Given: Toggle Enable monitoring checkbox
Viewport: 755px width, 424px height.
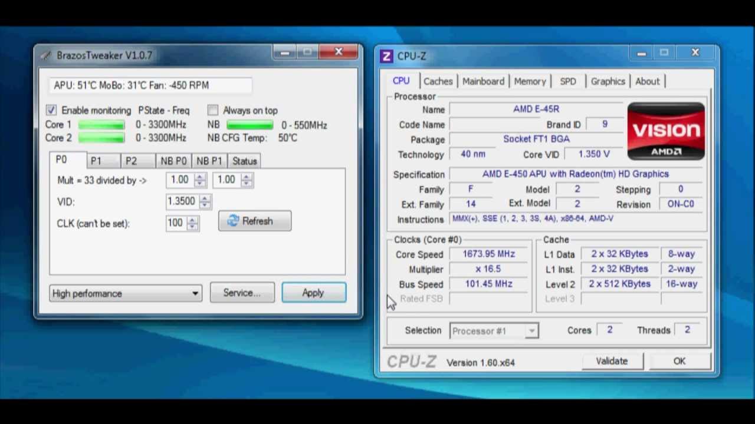Looking at the screenshot, I should 51,110.
